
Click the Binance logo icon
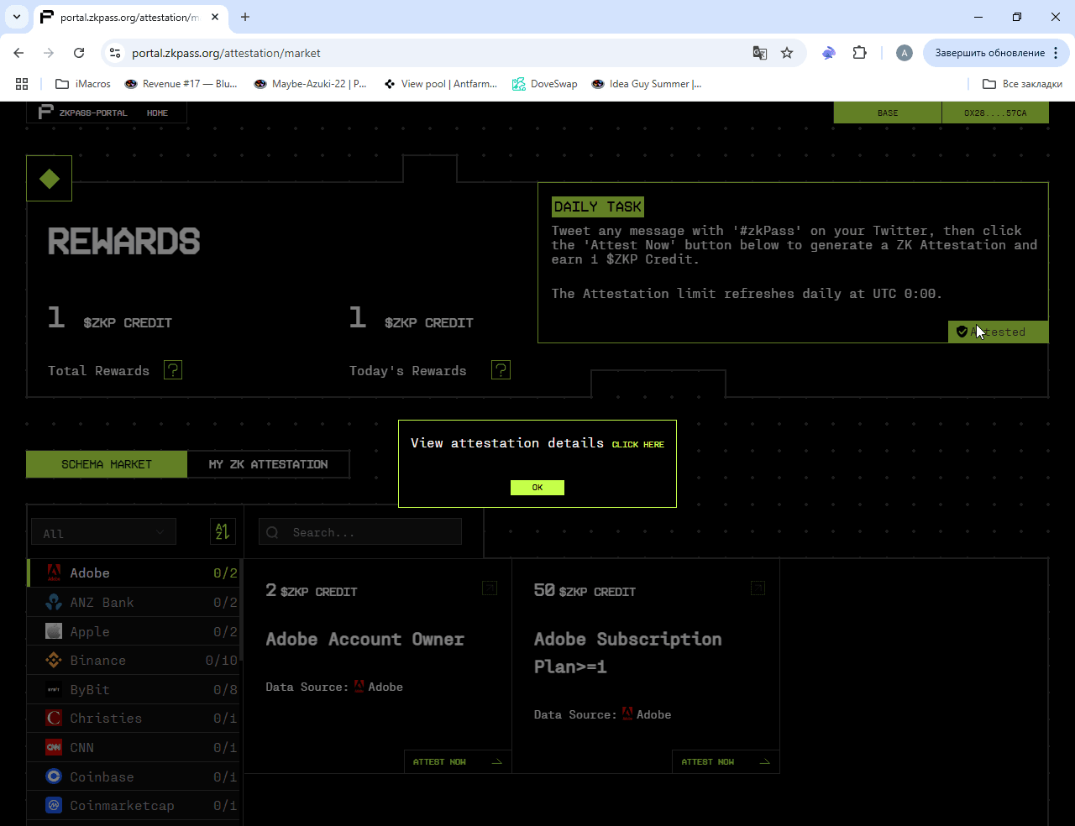(54, 661)
